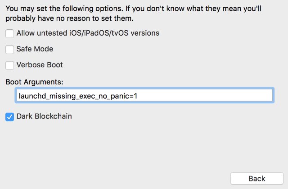Click the "Verbose Boot" label text
The width and height of the screenshot is (288, 189).
40,65
